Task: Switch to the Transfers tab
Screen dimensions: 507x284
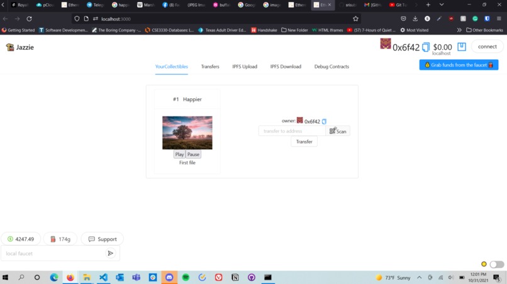Action: click(210, 66)
